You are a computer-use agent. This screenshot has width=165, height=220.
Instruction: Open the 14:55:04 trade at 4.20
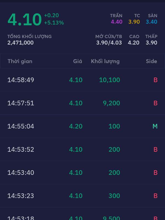82,126
